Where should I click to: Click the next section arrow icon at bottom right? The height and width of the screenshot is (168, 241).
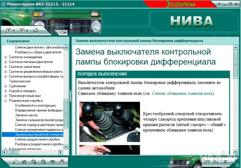pyautogui.click(x=216, y=161)
